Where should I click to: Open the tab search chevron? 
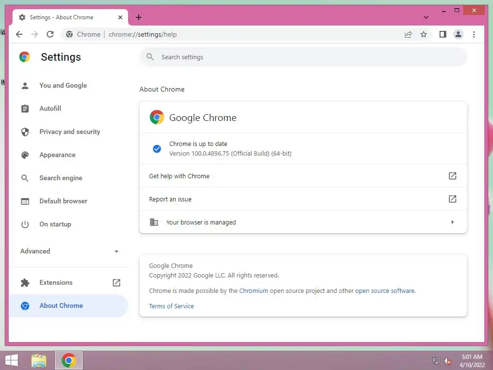(x=426, y=17)
